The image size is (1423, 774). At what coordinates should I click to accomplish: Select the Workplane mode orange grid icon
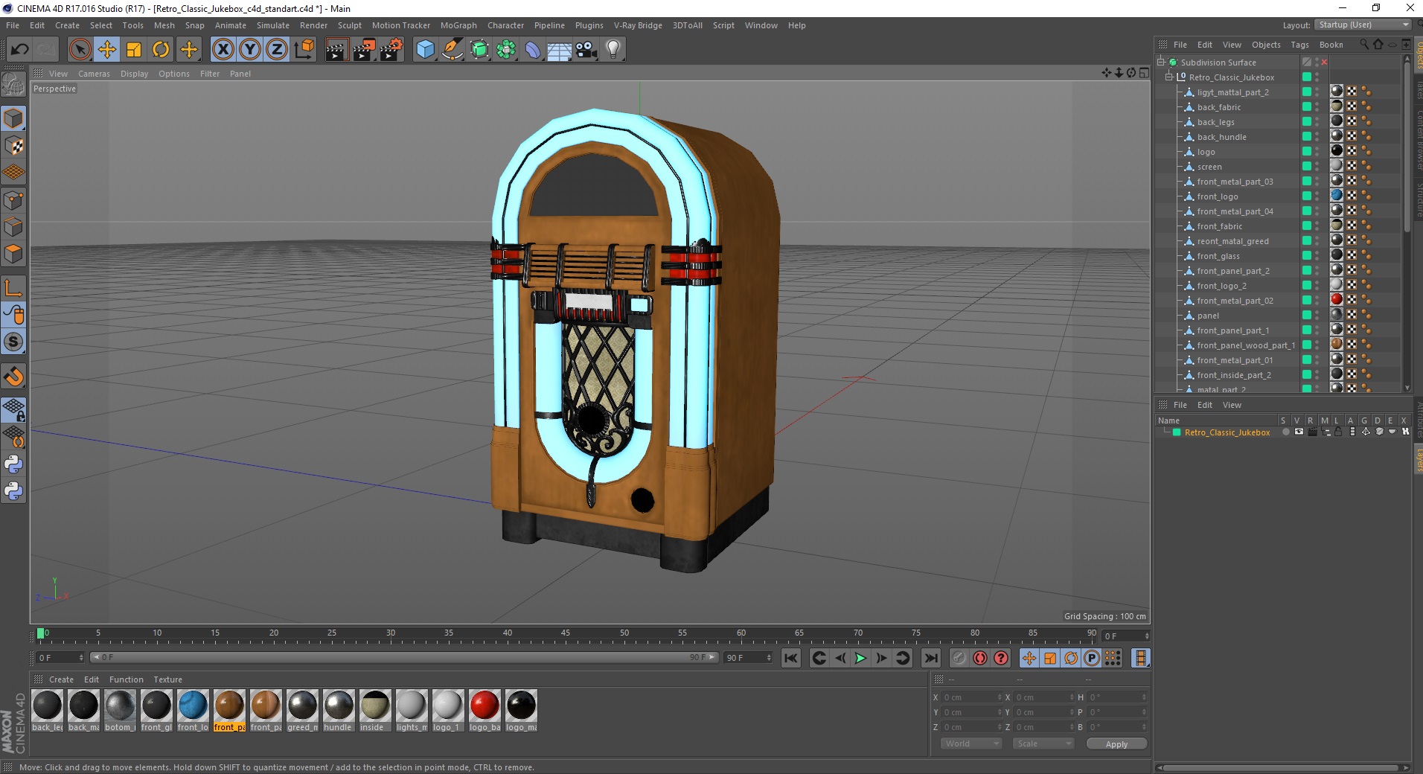(13, 173)
